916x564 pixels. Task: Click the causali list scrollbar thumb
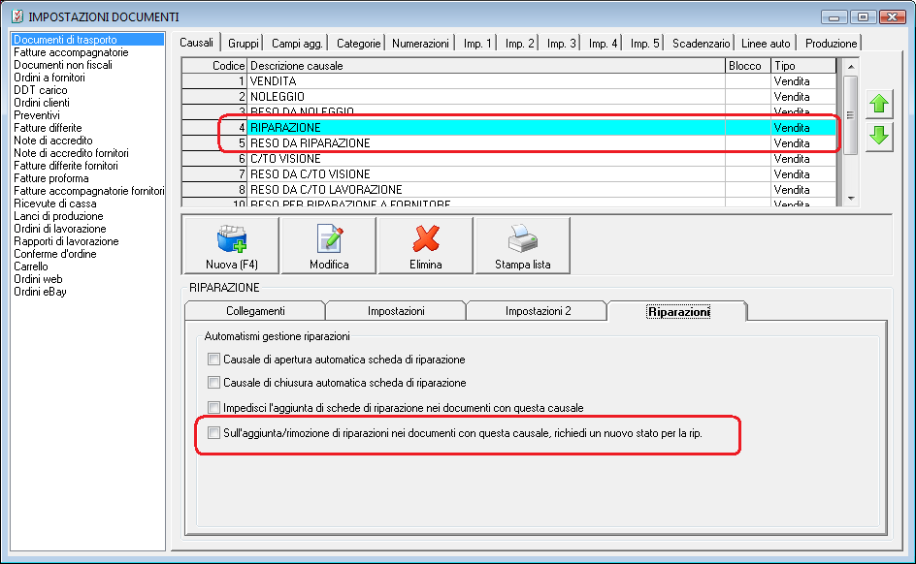[x=851, y=115]
